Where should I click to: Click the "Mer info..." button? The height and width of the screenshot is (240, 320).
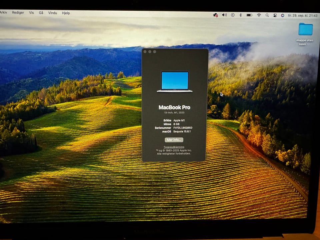pos(174,140)
